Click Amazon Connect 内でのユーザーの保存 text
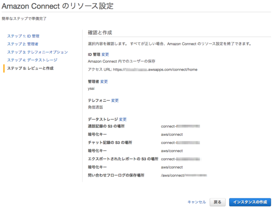Viewport: 275px width, 210px height. pyautogui.click(x=122, y=61)
